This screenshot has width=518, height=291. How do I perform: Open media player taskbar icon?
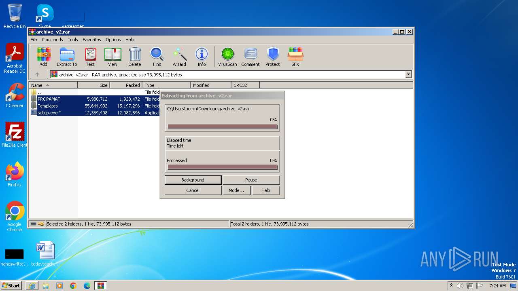pos(59,286)
